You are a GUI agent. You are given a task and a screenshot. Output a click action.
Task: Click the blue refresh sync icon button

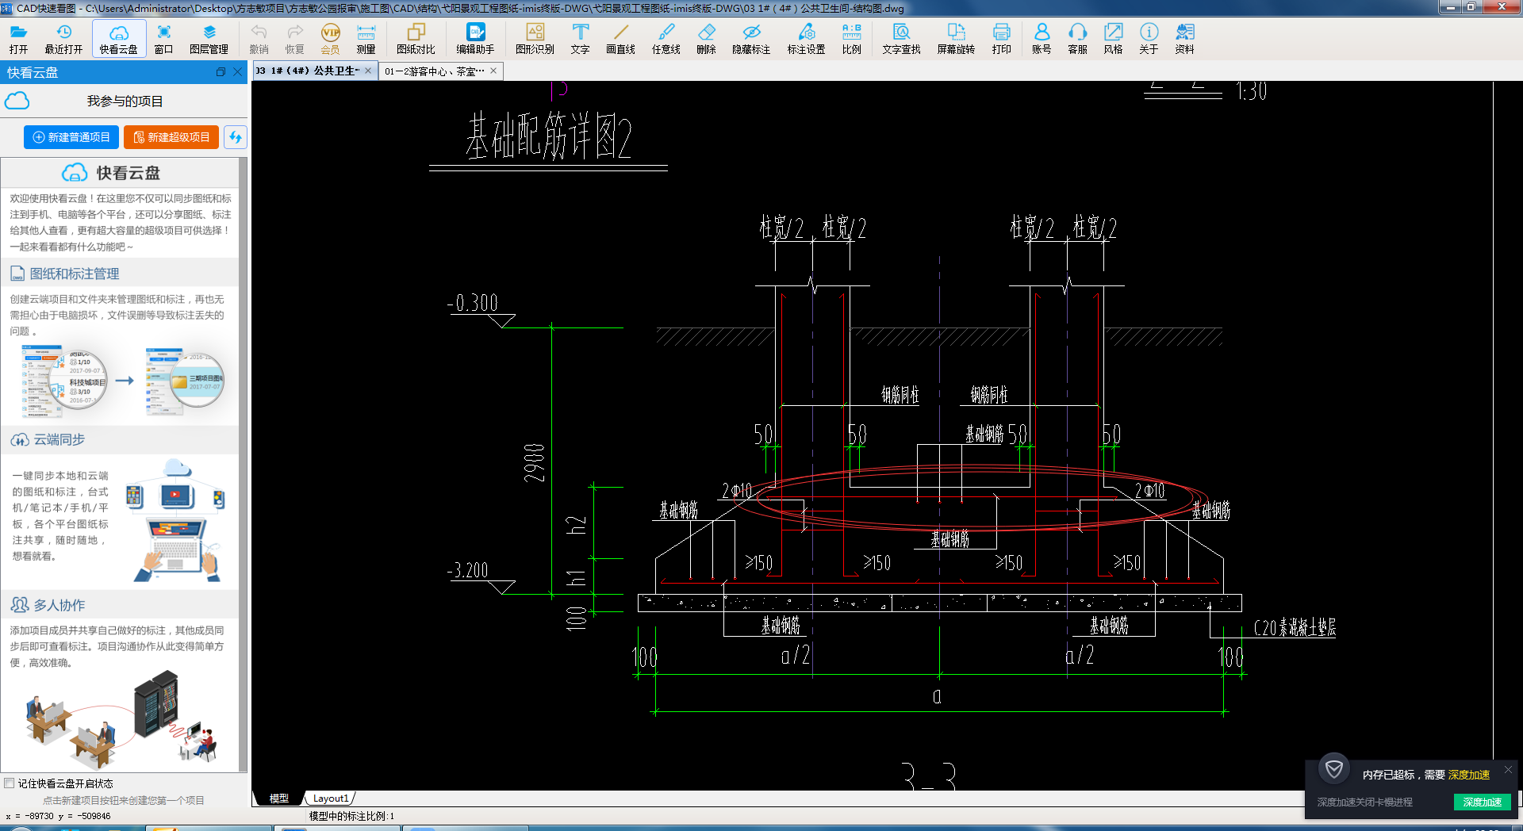point(236,137)
